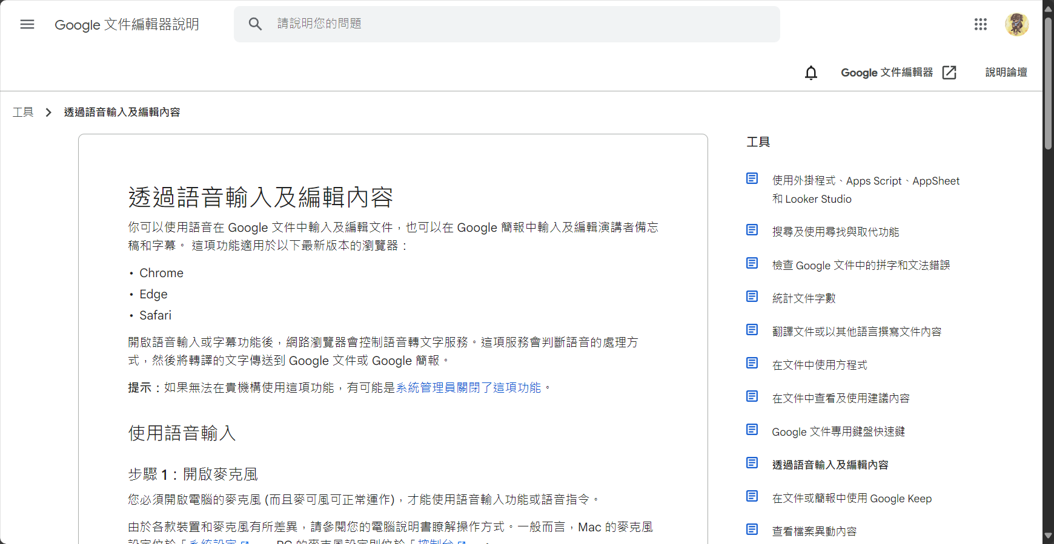Click the page title 透過語音輸入及編輯內容
The image size is (1054, 544).
click(x=260, y=197)
